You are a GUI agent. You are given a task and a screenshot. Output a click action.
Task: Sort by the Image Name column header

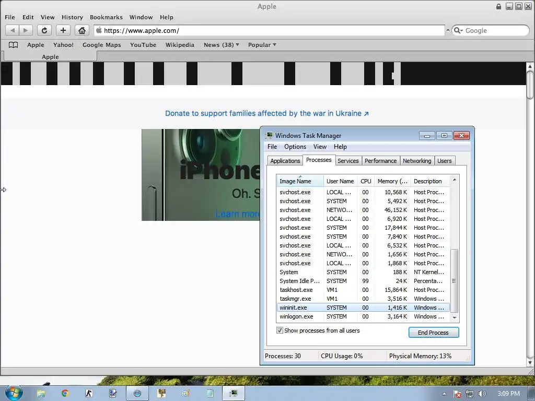point(300,181)
